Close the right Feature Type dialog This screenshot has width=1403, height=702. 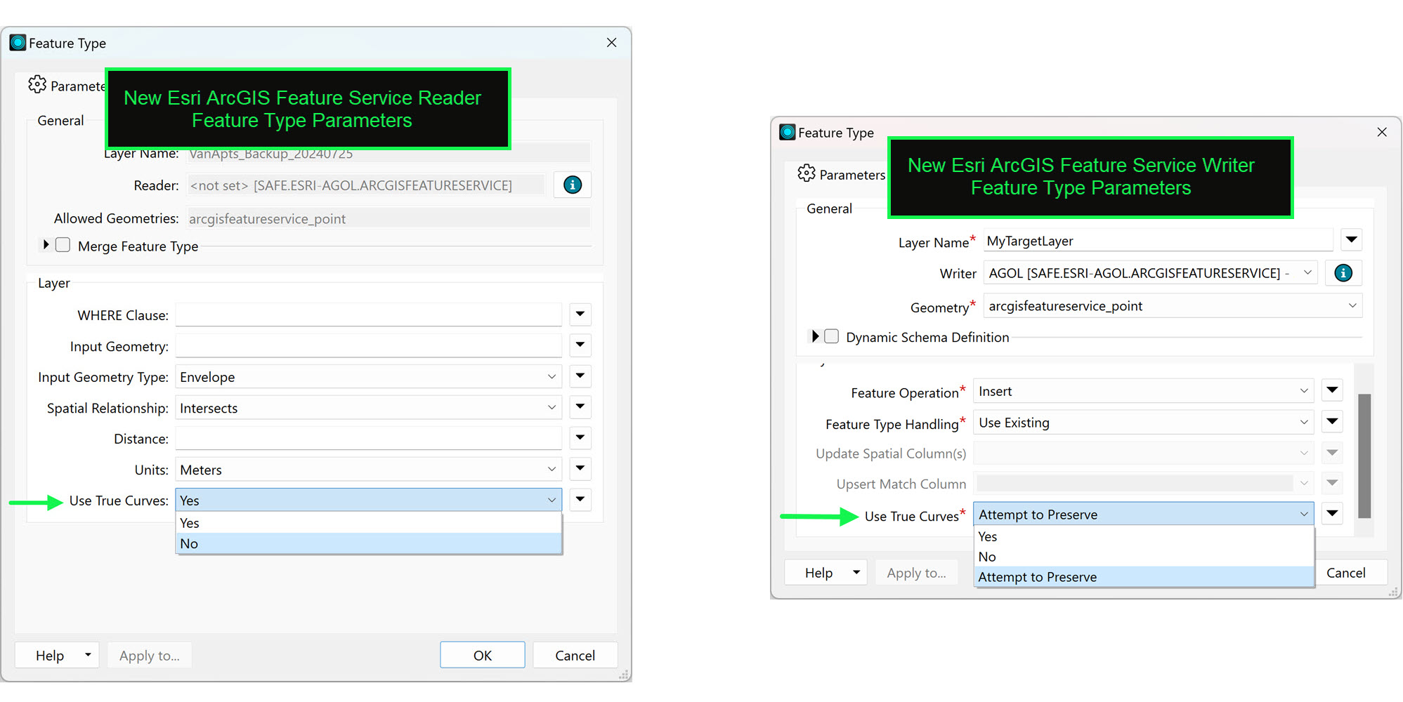[x=1382, y=132]
